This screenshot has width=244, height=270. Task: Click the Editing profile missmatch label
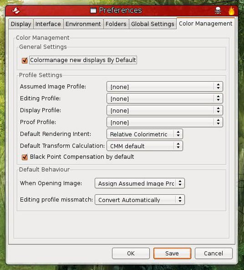[56, 200]
